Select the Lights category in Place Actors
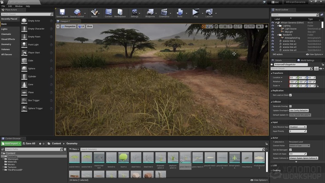This screenshot has height=183, width=325. (4, 29)
